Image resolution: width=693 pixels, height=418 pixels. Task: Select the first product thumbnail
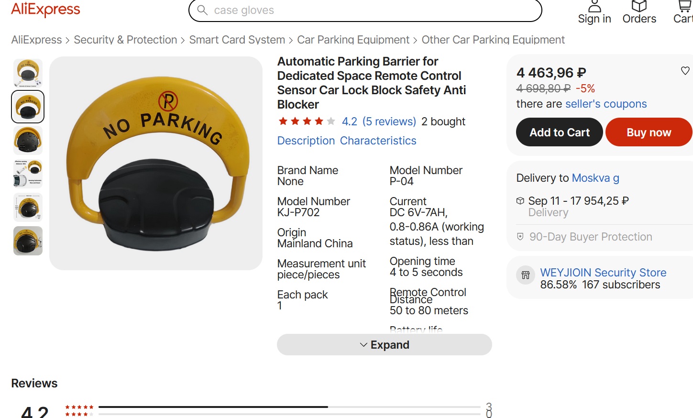click(x=28, y=73)
